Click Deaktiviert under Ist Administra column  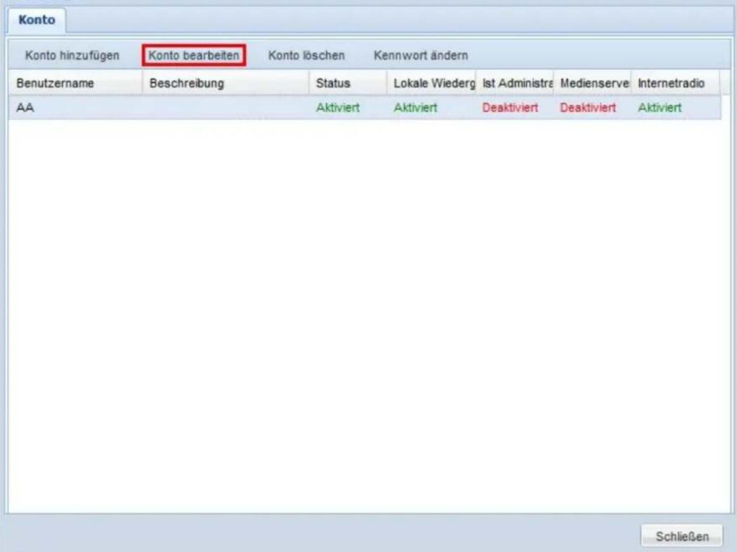[x=510, y=108]
